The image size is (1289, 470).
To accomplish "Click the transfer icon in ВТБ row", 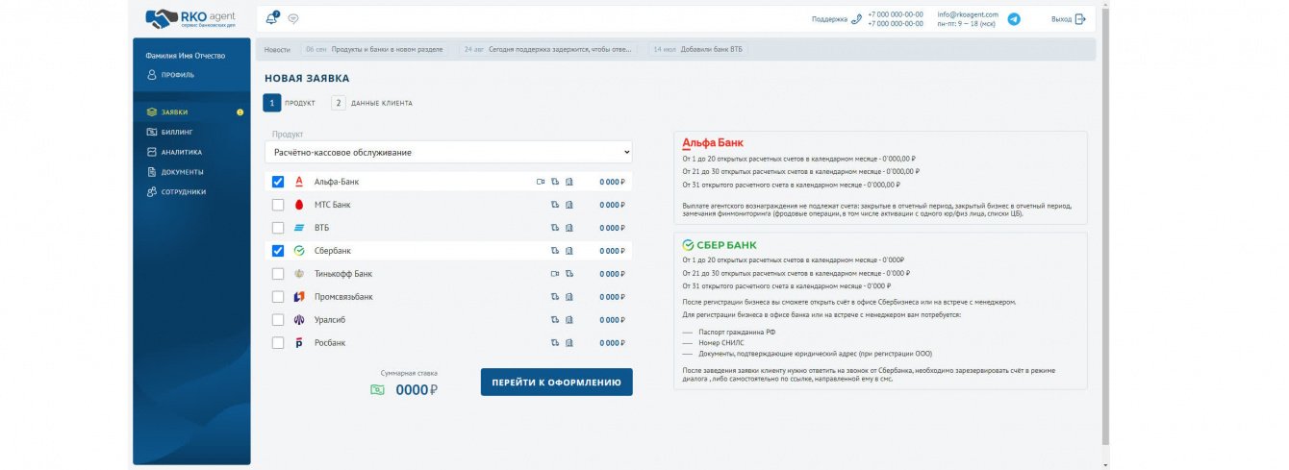I will (555, 228).
